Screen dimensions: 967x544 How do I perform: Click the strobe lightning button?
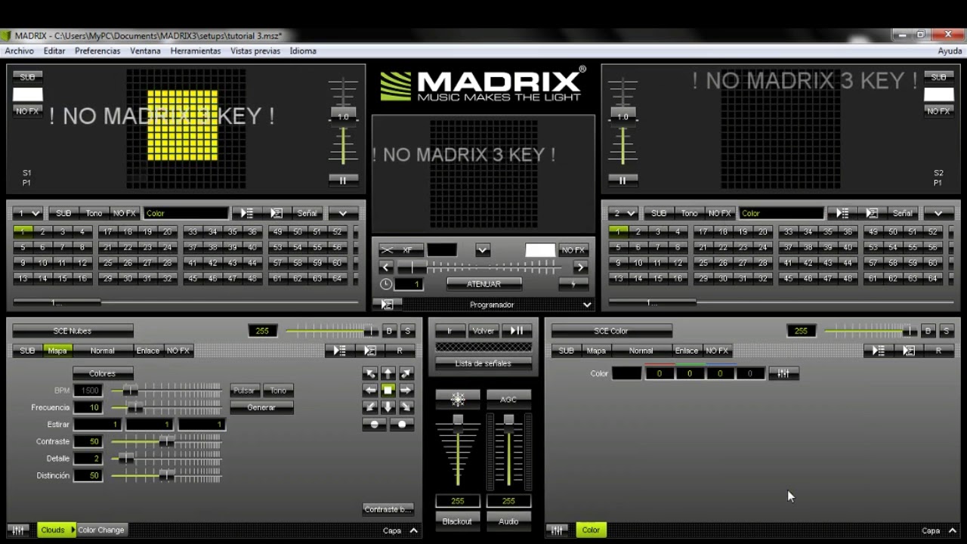(x=573, y=284)
